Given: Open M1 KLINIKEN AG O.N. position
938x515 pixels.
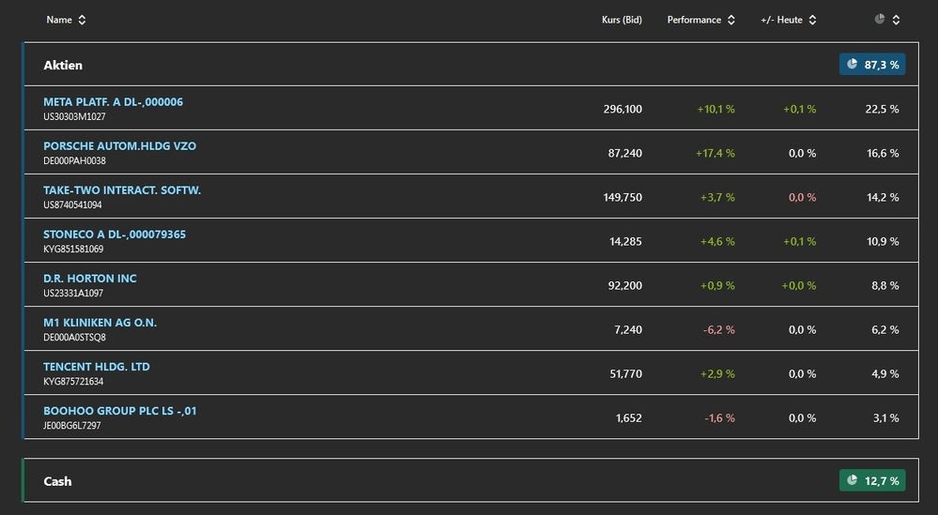Looking at the screenshot, I should click(100, 322).
